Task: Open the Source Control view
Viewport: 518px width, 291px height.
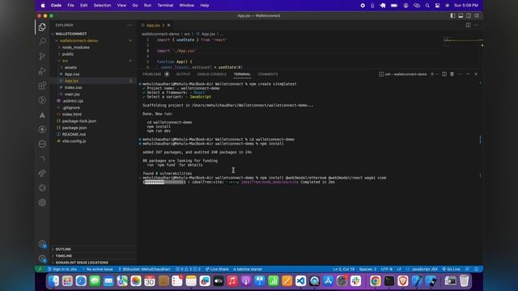Action: tap(42, 56)
